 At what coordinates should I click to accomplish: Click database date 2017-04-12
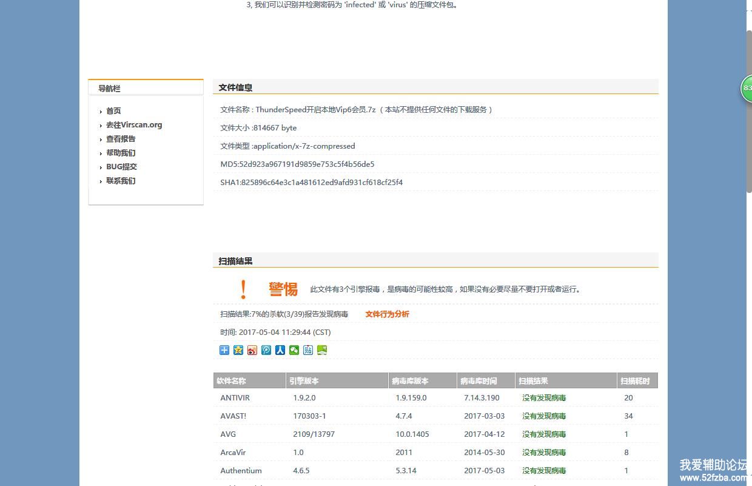pyautogui.click(x=485, y=434)
